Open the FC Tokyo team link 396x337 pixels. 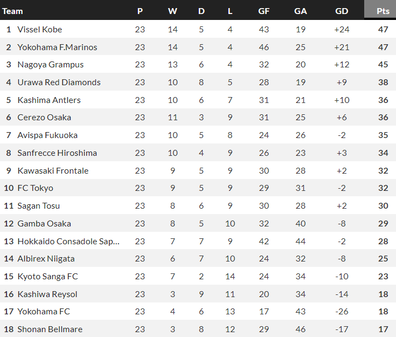click(x=35, y=188)
